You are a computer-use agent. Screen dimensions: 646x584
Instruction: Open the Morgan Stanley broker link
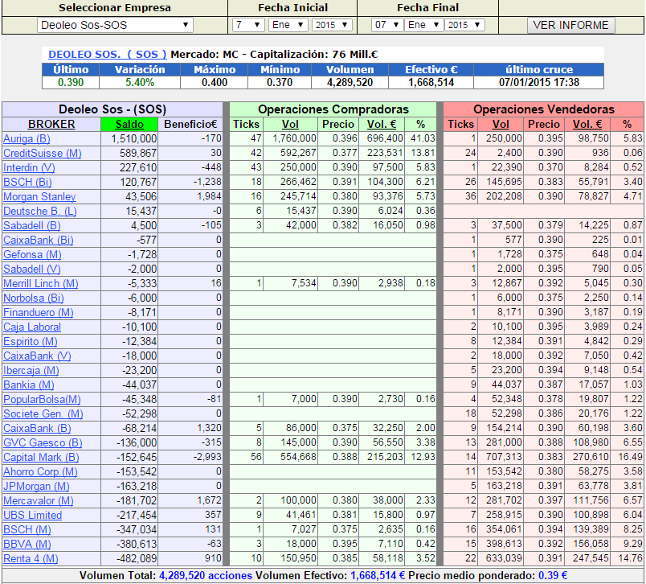pos(39,196)
